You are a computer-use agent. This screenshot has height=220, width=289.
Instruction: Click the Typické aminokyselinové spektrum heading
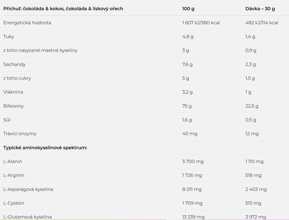(45, 148)
